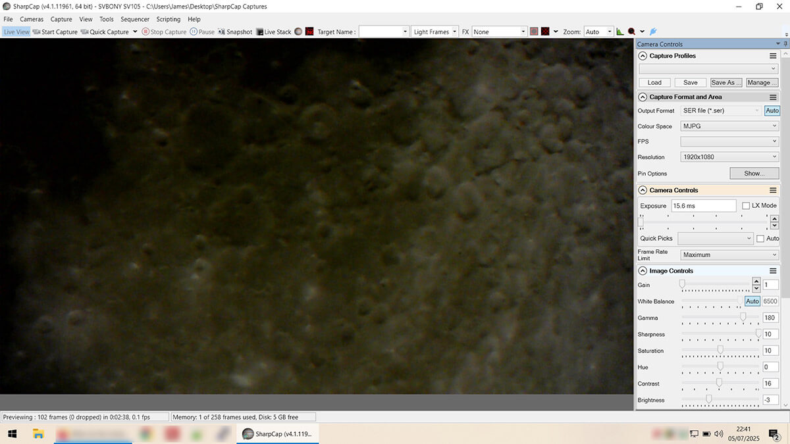This screenshot has height=444, width=790.
Task: Pause the preview from the toolbar
Action: coord(202,32)
